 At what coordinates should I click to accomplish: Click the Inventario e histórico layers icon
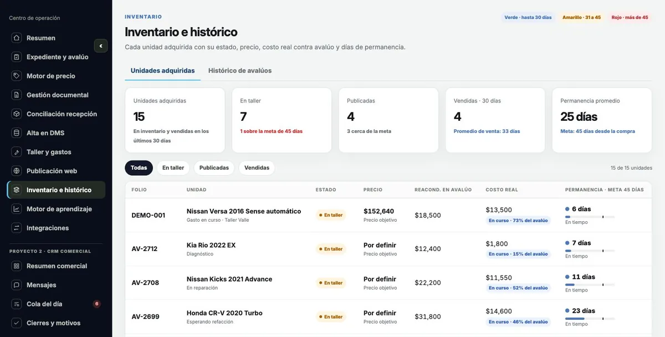tap(17, 190)
